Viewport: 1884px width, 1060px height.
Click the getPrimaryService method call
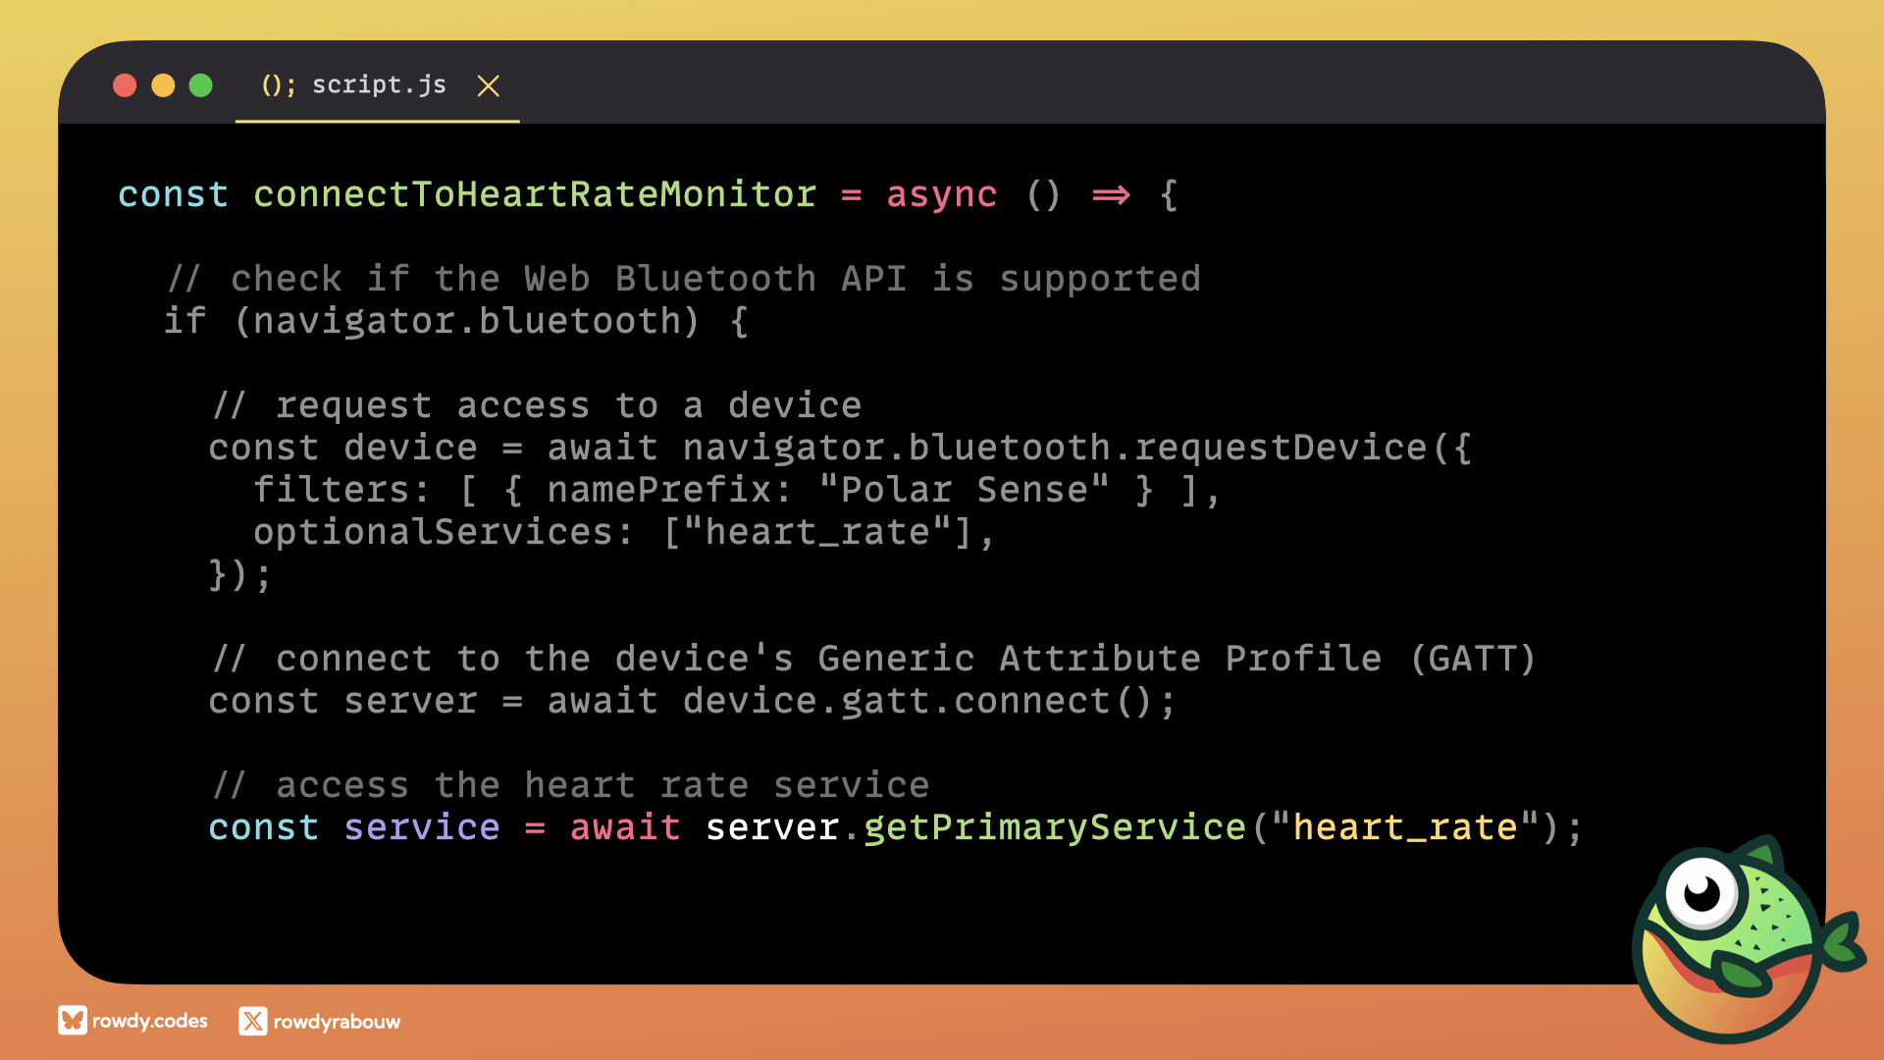click(x=1054, y=827)
